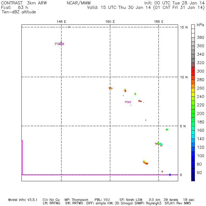The height and width of the screenshot is (206, 206).
Task: Click the 300 colorbar tick label
Action: tap(200, 71)
